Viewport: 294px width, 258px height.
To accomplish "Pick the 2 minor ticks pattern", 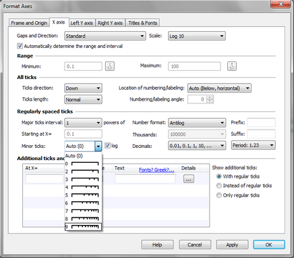I will [x=83, y=172].
